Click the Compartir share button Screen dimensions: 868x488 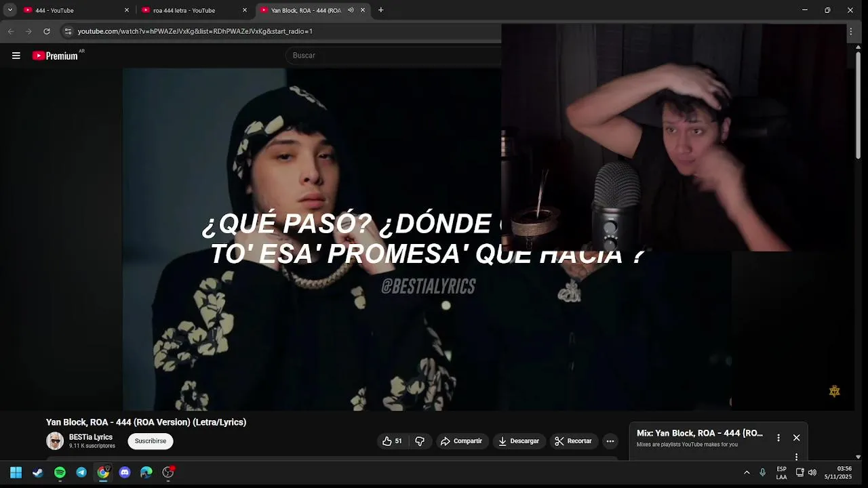(461, 441)
